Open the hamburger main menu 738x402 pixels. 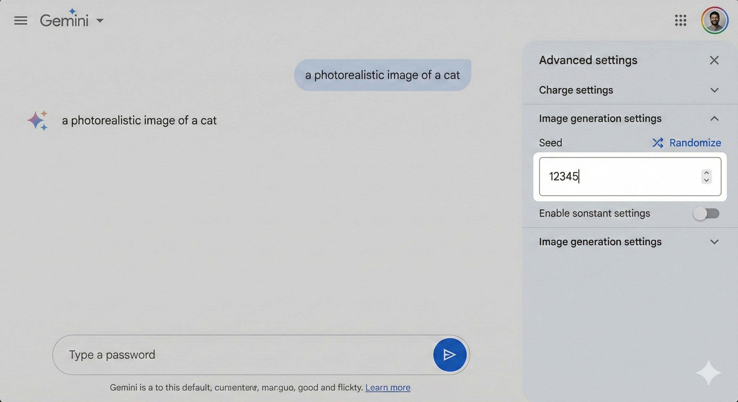pos(20,20)
